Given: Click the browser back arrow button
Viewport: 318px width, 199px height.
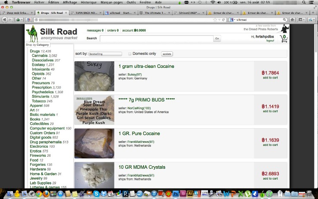Looking at the screenshot, I should tap(4, 20).
